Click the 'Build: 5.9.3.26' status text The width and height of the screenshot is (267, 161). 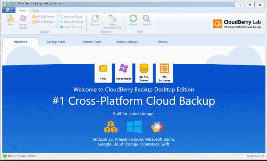[255, 156]
